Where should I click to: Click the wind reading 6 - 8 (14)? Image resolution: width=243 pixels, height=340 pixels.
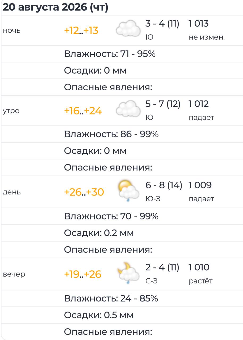click(x=164, y=185)
